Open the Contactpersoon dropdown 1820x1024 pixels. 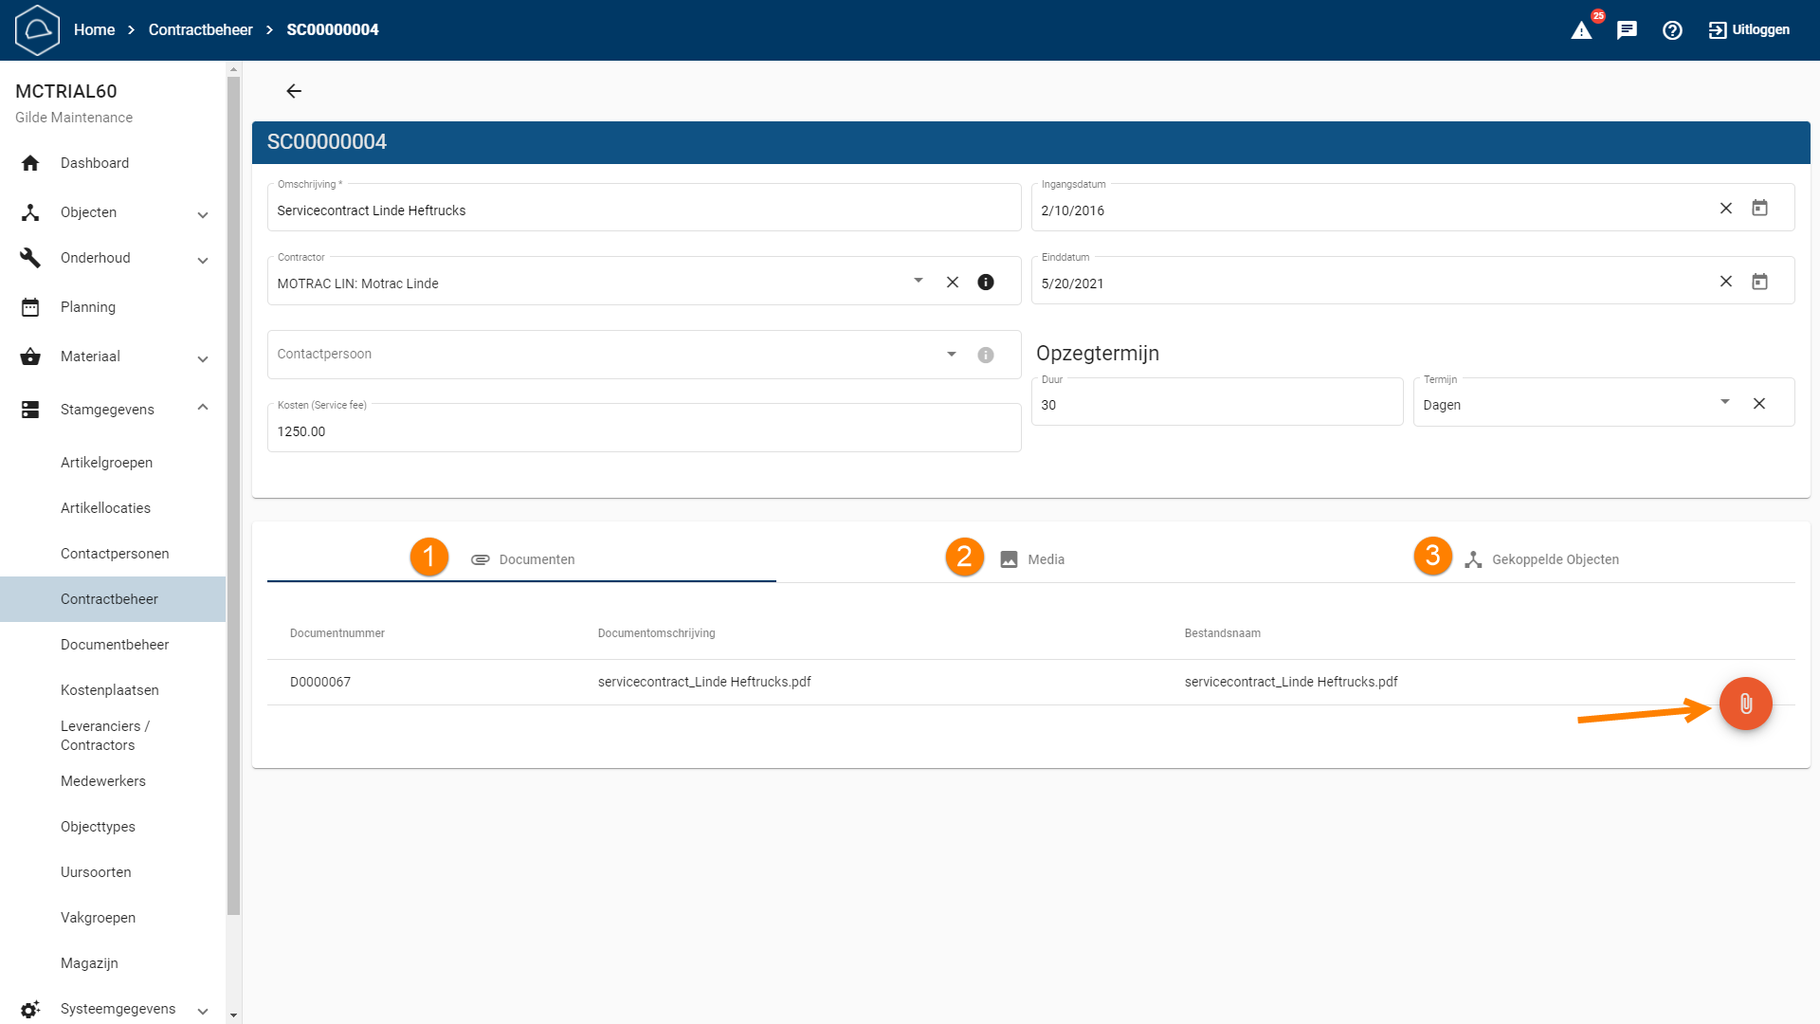[951, 355]
